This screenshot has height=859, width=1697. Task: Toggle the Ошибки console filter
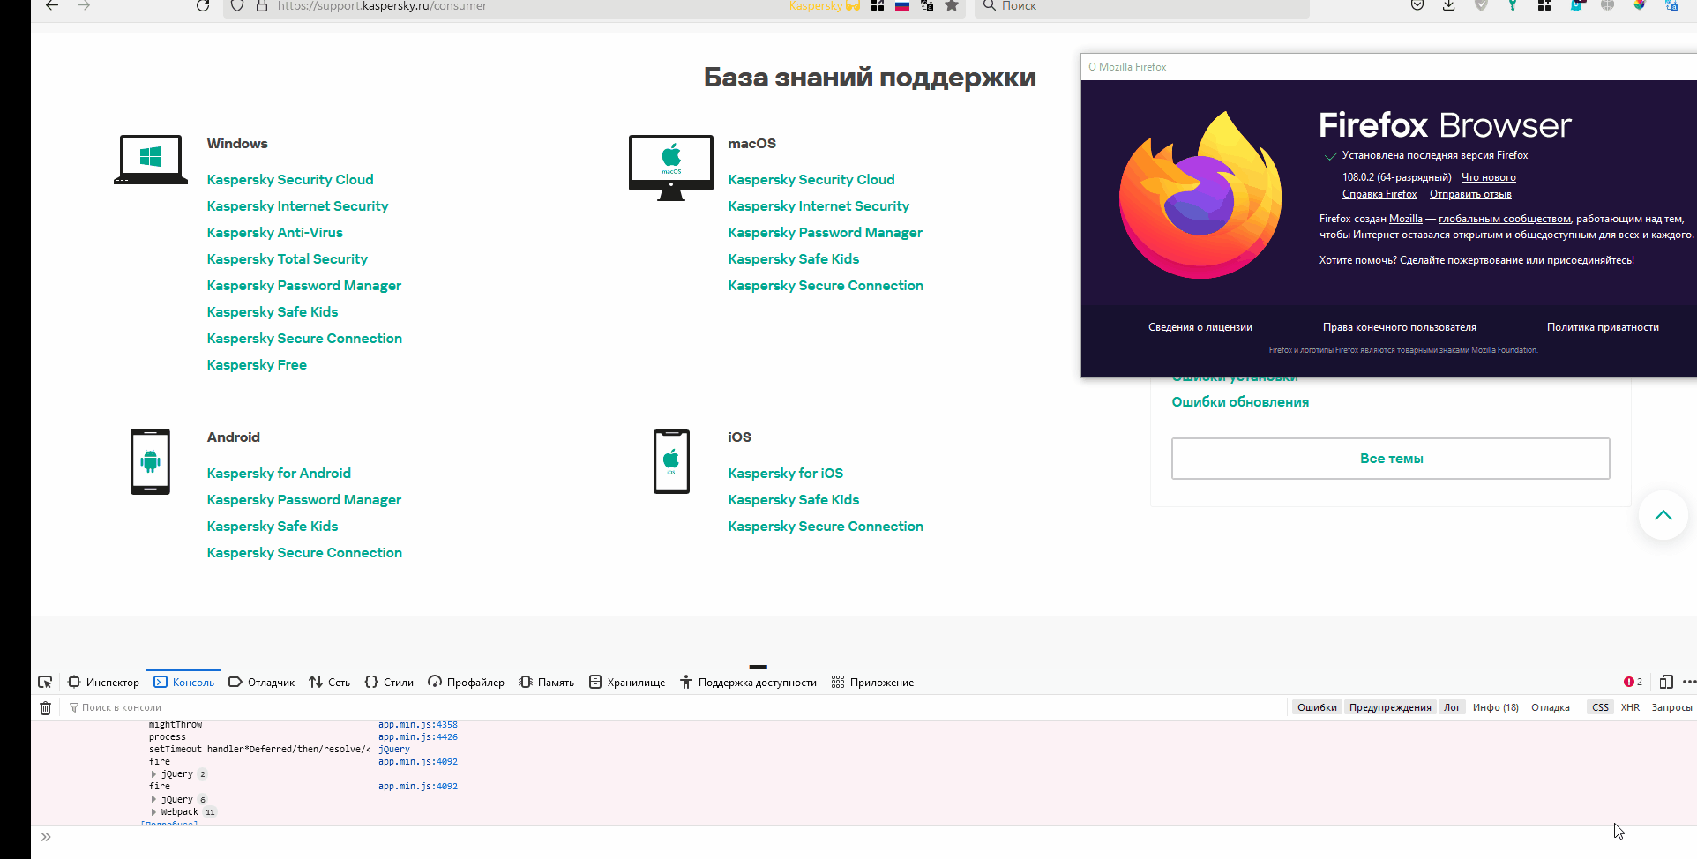point(1317,707)
